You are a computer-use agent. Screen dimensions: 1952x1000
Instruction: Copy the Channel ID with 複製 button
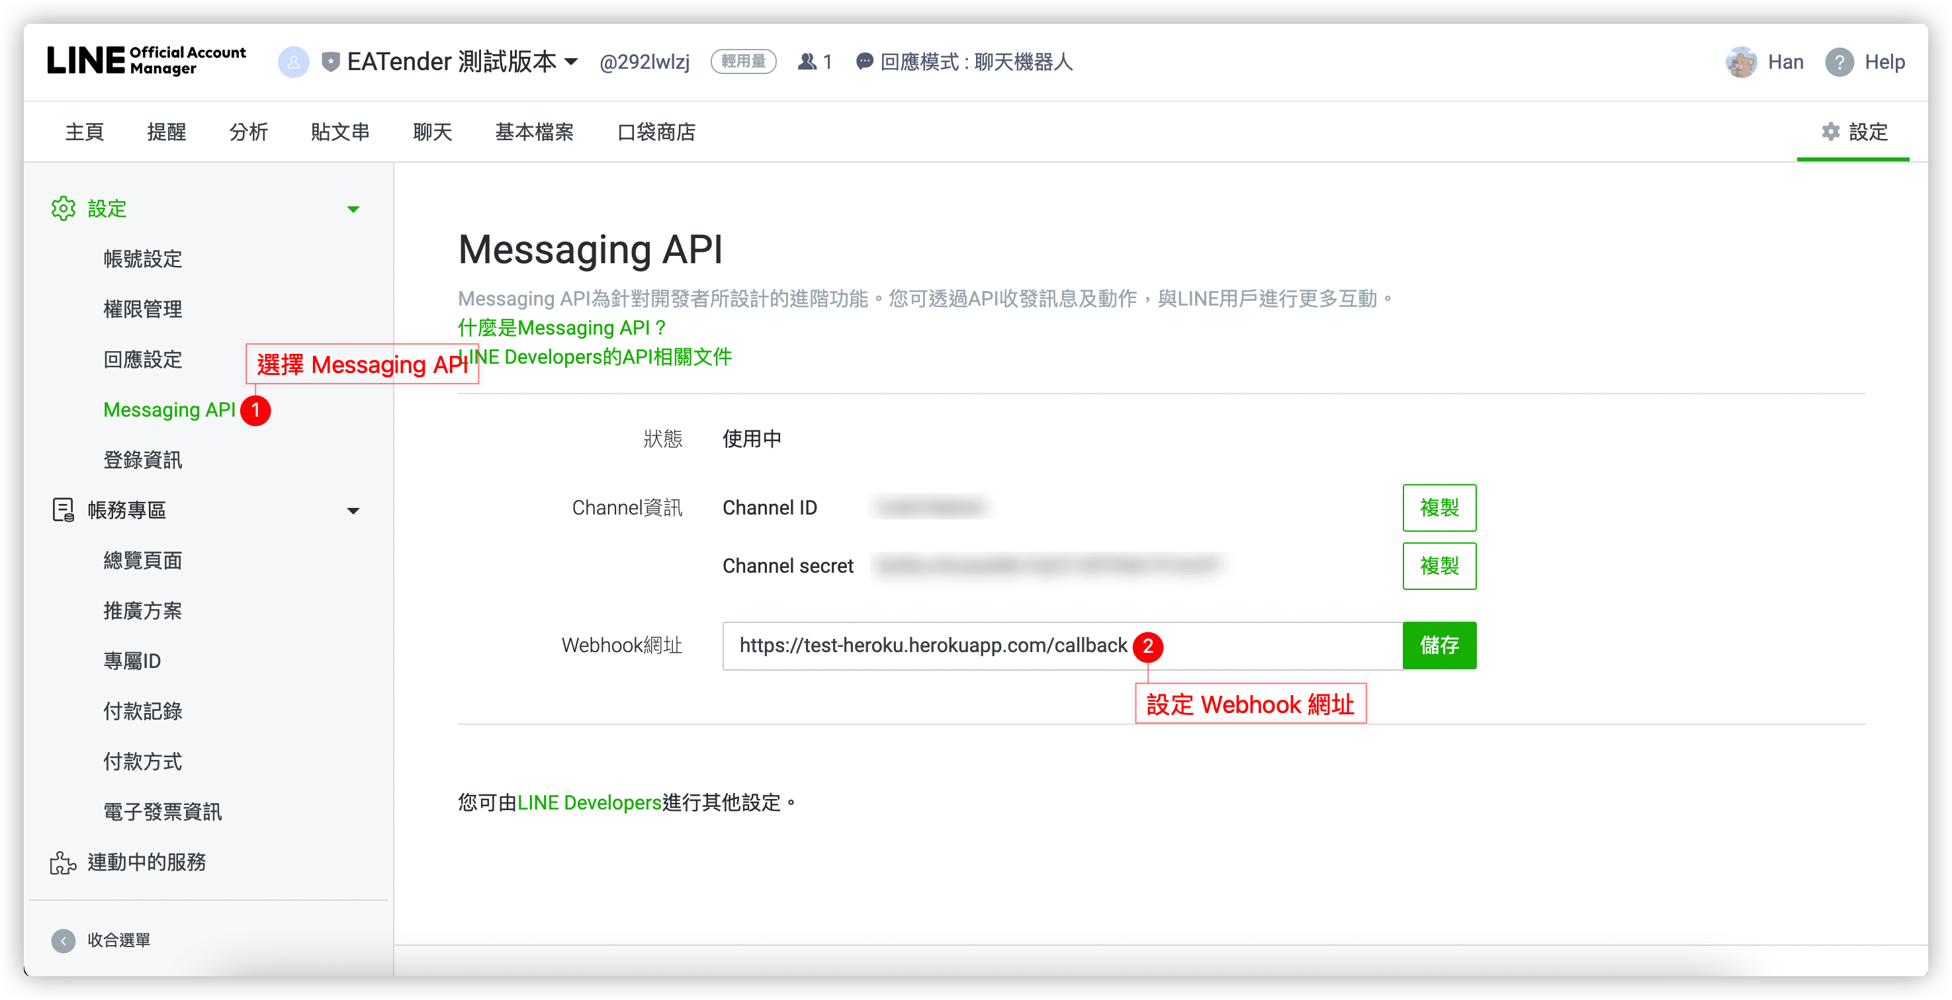tap(1439, 507)
